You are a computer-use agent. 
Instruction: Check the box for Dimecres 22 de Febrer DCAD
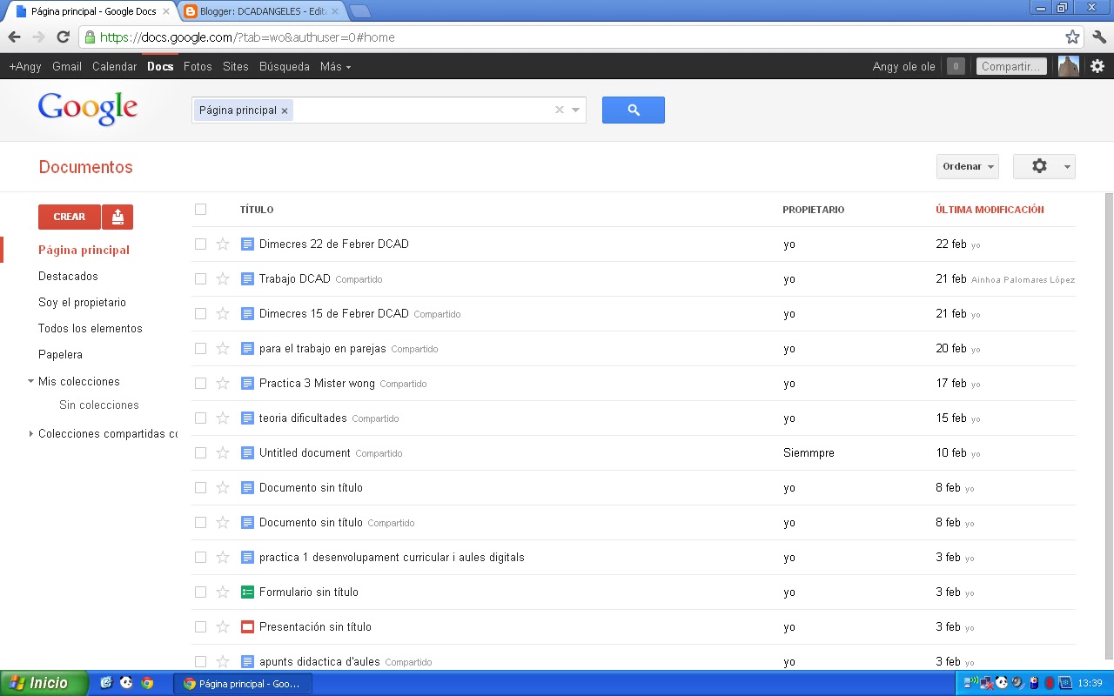click(x=201, y=244)
